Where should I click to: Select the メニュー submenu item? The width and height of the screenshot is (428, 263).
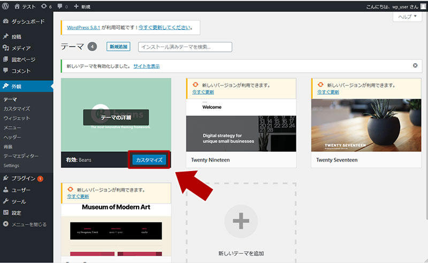12,127
